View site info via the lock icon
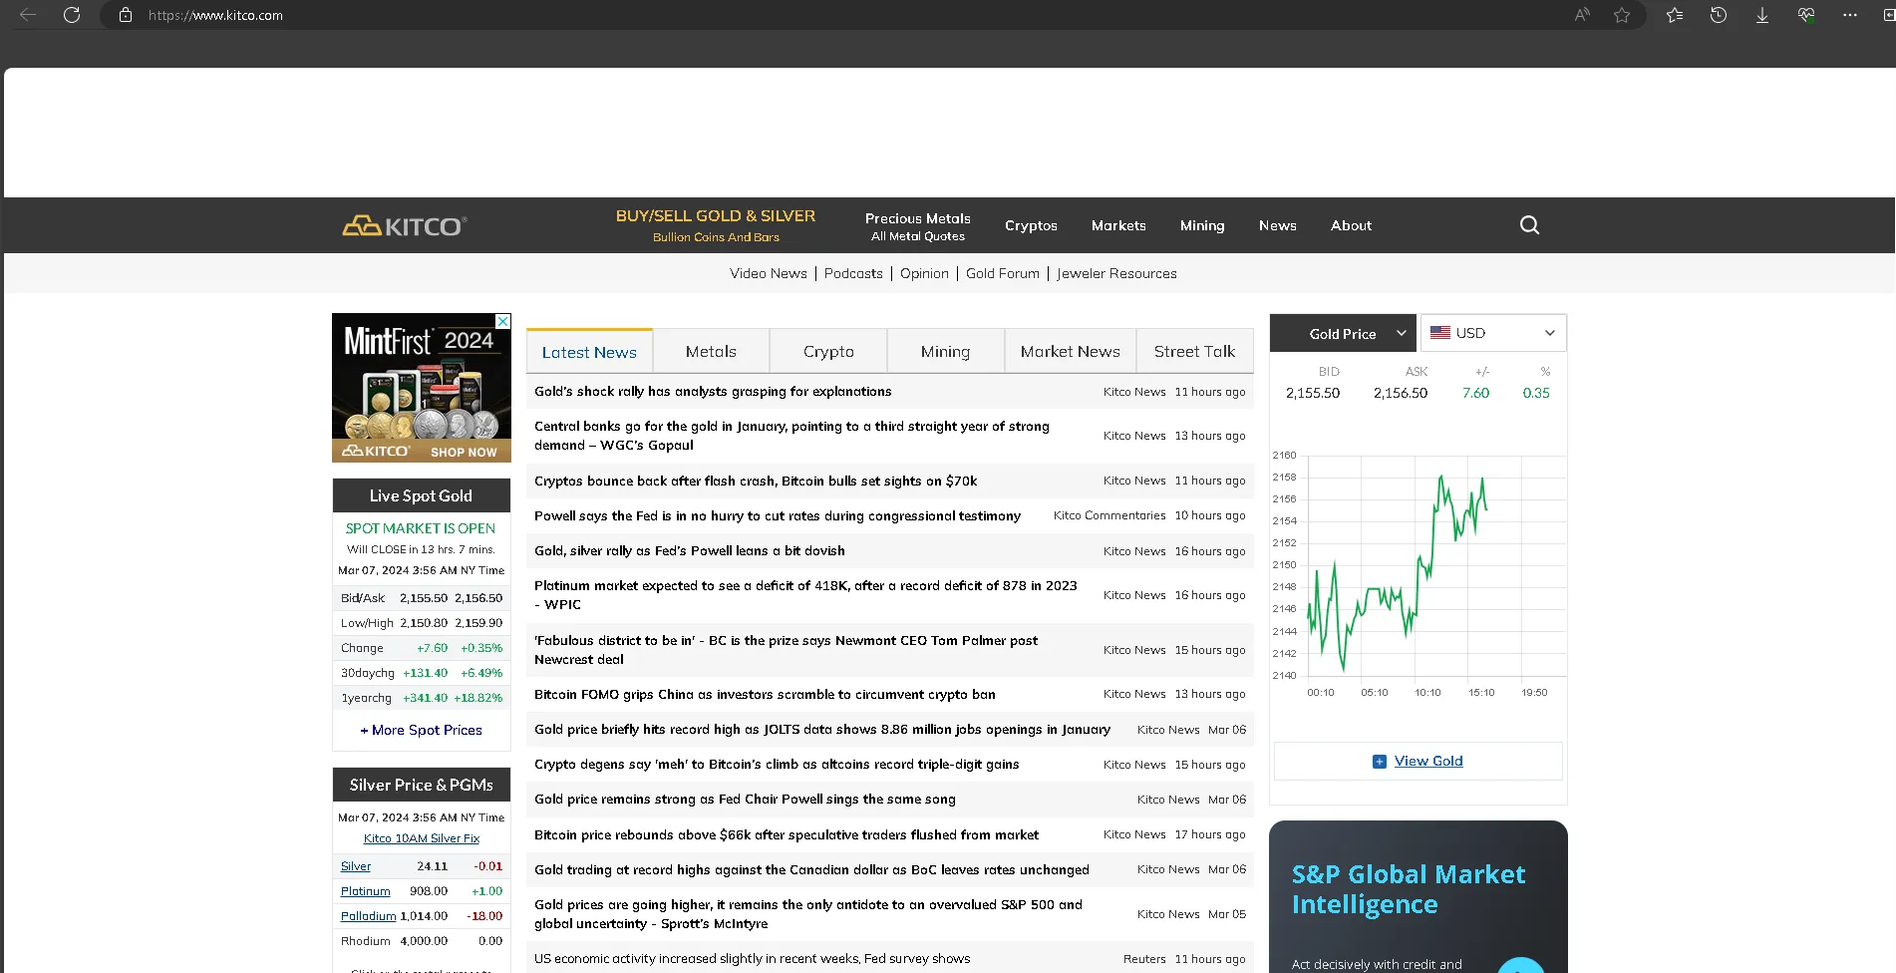The image size is (1896, 973). point(126,15)
